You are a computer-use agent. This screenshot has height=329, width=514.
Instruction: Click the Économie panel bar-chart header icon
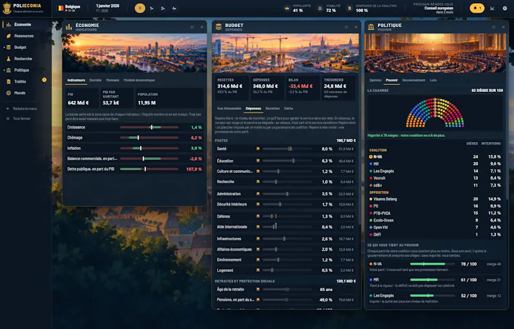pyautogui.click(x=69, y=27)
